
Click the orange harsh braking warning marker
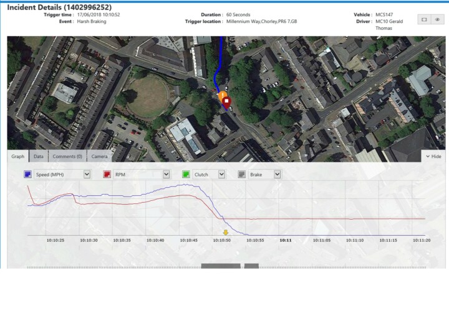click(222, 96)
